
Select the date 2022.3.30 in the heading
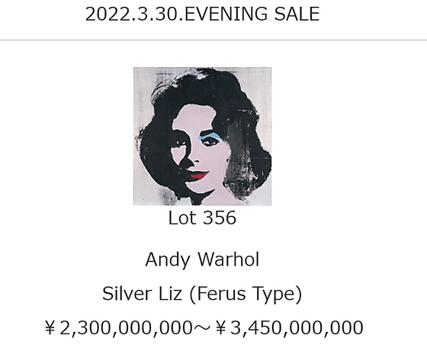(133, 15)
